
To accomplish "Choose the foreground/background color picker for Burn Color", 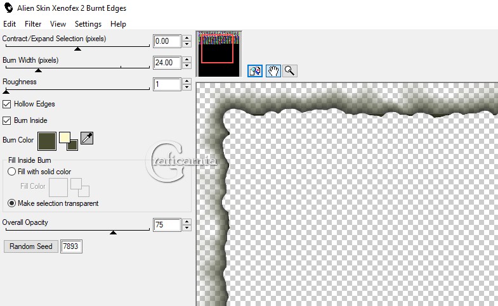I will point(69,141).
